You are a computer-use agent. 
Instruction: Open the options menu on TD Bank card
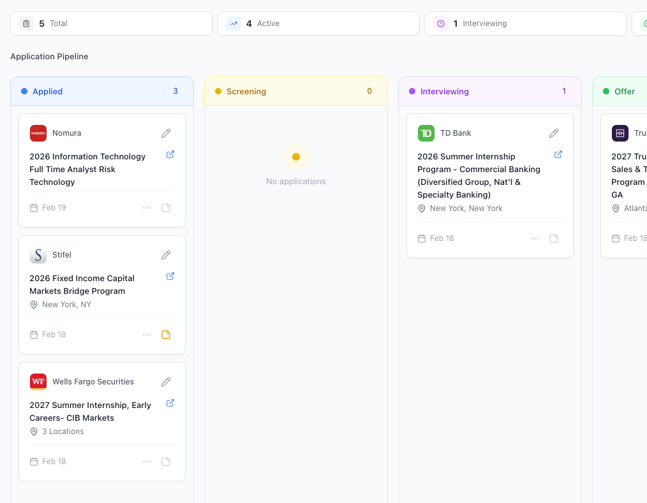[535, 238]
